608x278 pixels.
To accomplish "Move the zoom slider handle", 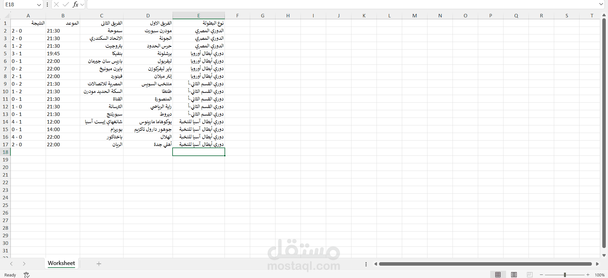I will pos(565,275).
